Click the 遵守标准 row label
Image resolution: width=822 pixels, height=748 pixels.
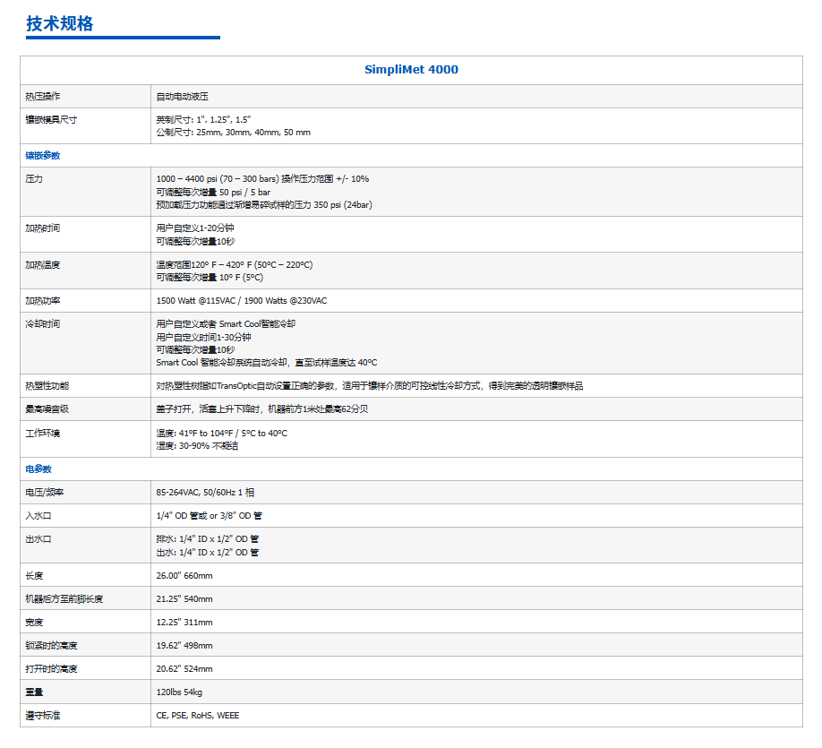click(42, 716)
